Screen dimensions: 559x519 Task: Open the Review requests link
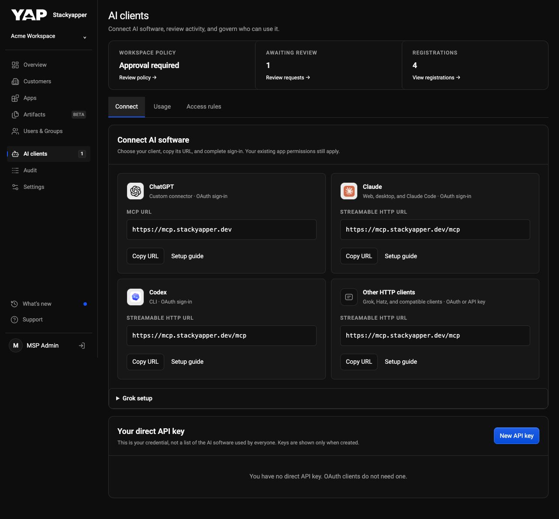pos(288,78)
